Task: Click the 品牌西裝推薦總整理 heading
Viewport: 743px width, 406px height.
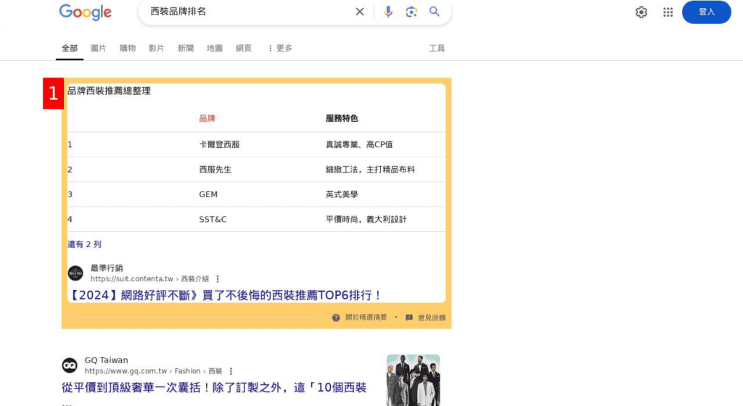Action: (109, 91)
